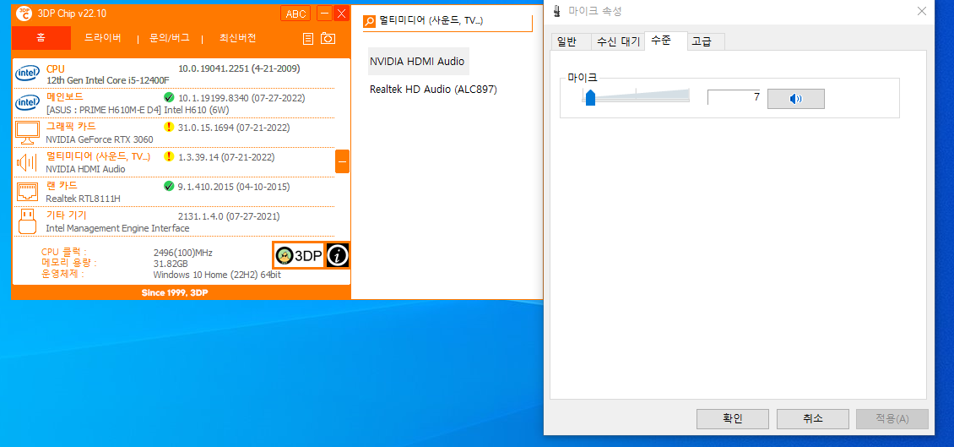Click 취소 button in microphone properties
This screenshot has height=447, width=954.
tap(813, 419)
